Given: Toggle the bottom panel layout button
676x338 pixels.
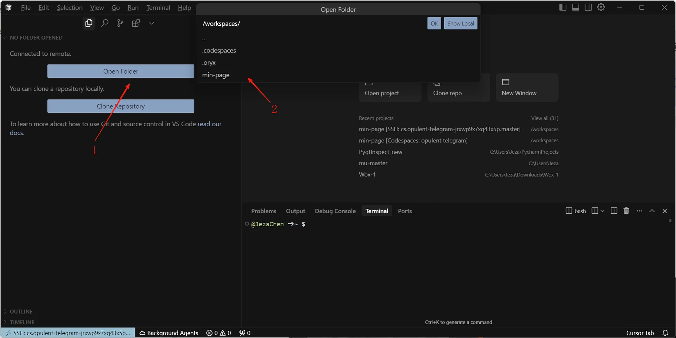Looking at the screenshot, I should (x=575, y=7).
